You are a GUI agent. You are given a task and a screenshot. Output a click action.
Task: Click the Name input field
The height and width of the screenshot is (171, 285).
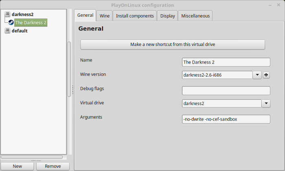coord(226,62)
